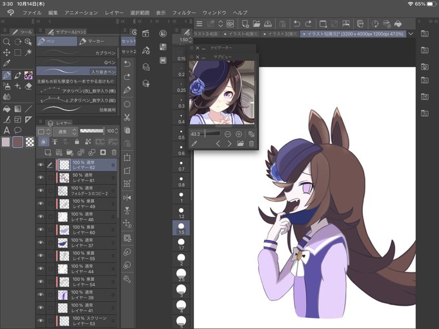Expand the right palette dock chevron
The height and width of the screenshot is (329, 439).
click(x=431, y=21)
